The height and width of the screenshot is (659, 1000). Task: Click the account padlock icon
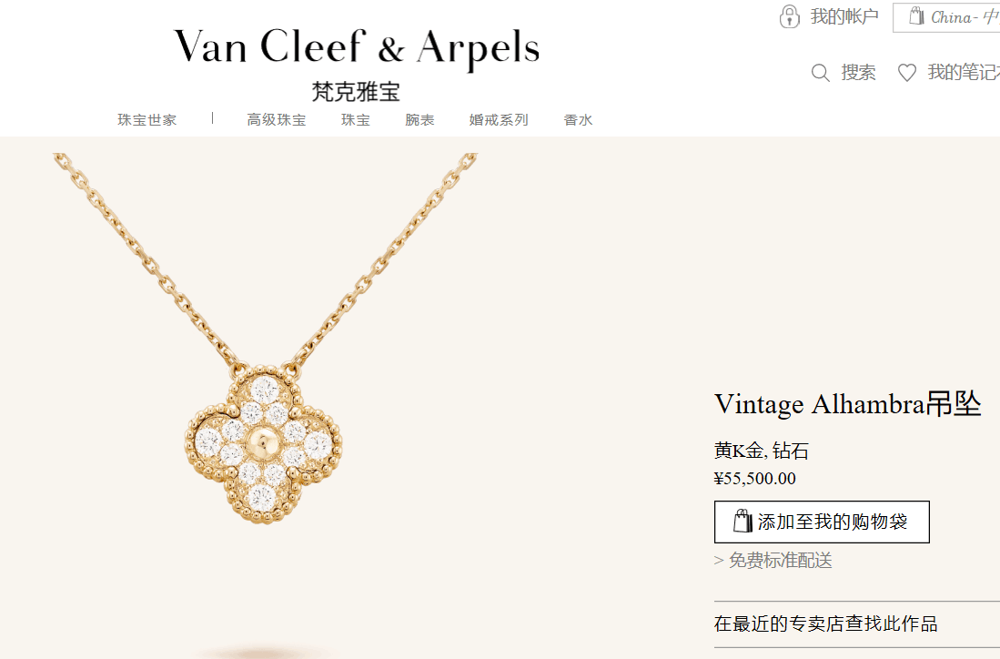tap(789, 16)
